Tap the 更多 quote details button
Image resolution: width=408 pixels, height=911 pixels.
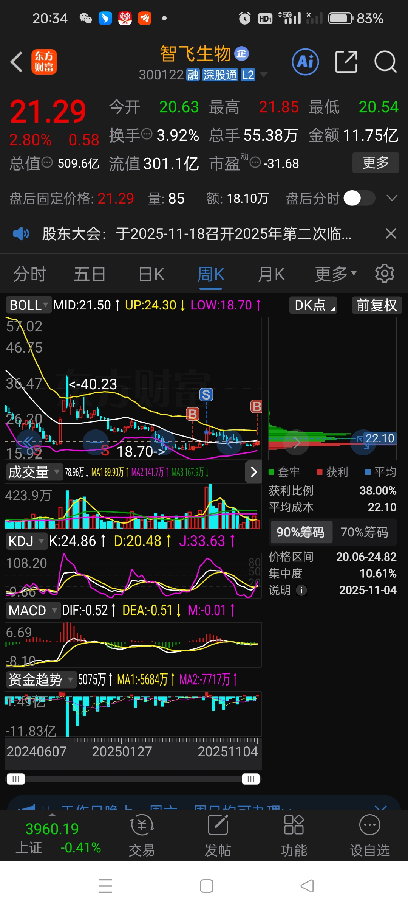[376, 163]
